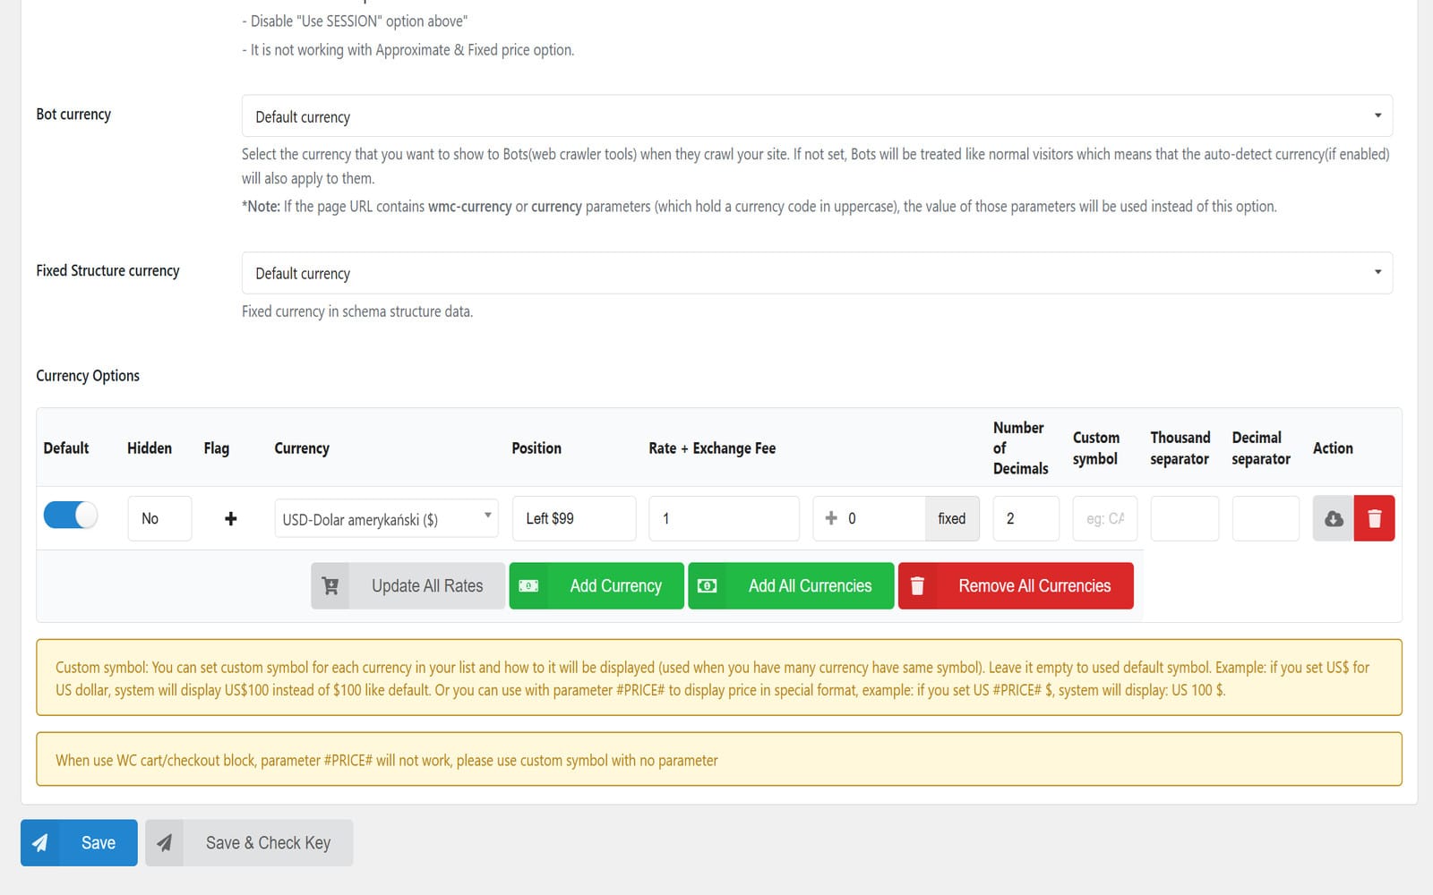Screen dimensions: 1433x895
Task: Click the Decimal separator input field
Action: [x=1266, y=518]
